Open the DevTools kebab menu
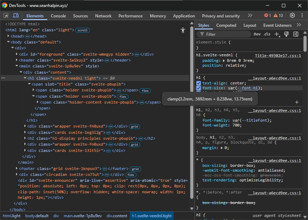 coord(301,16)
